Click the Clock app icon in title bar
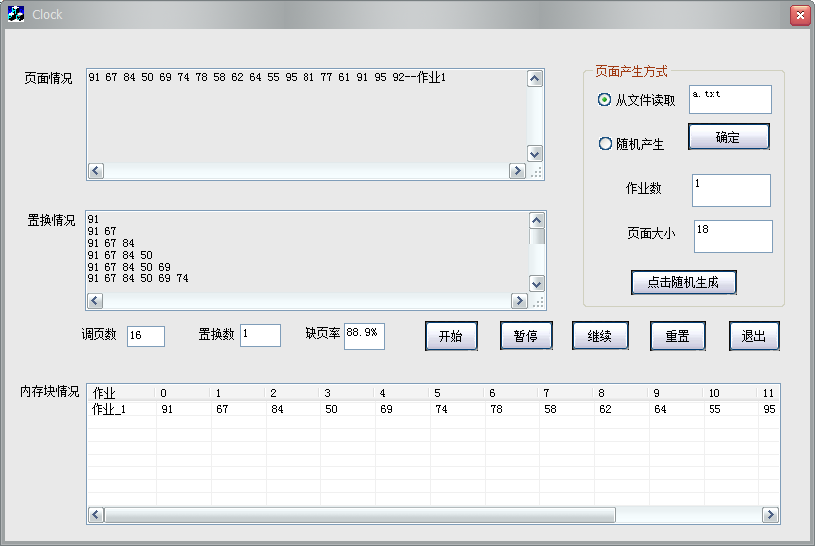Image resolution: width=815 pixels, height=546 pixels. point(16,14)
